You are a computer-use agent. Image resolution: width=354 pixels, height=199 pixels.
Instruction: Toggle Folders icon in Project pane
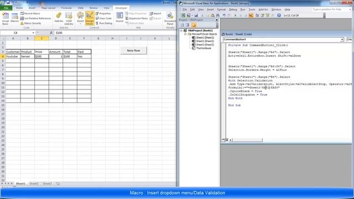pos(194,25)
